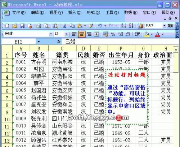180x147 pixels.
Task: Open a file using the Open folder icon
Action: pos(15,26)
